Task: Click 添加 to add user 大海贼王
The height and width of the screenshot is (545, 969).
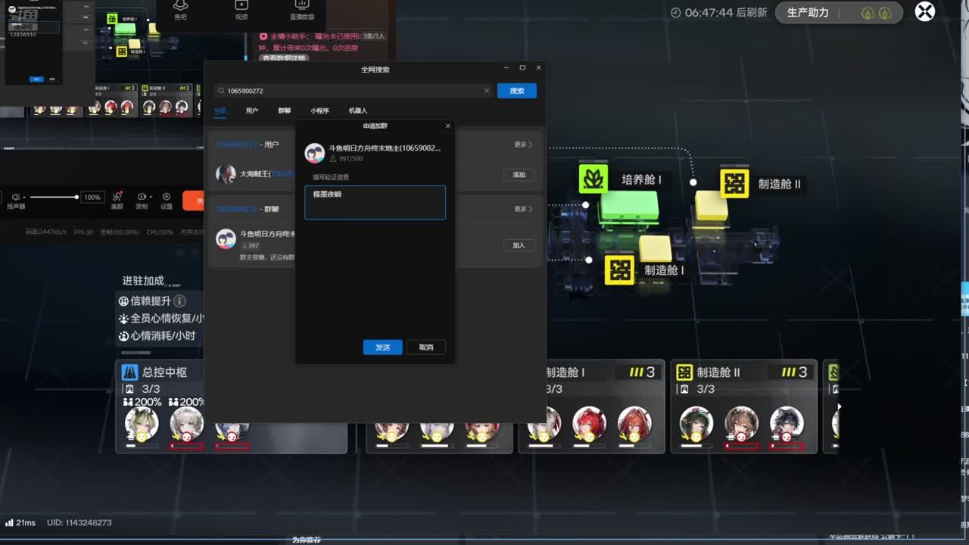Action: click(519, 175)
